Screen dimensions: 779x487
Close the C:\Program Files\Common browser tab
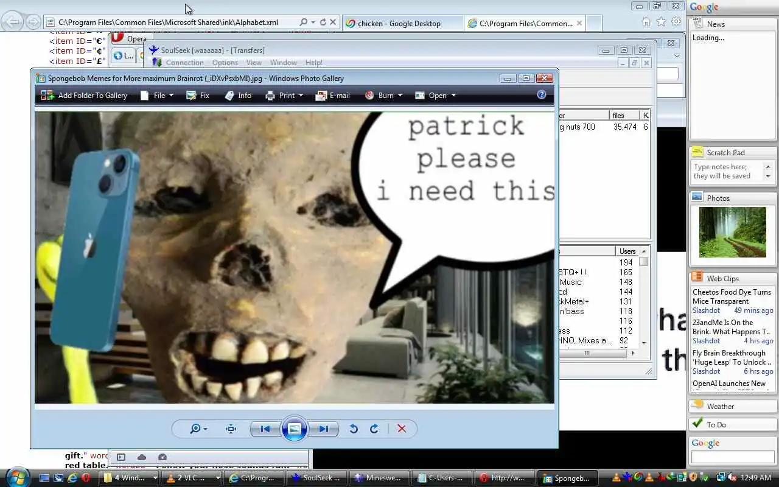click(579, 23)
